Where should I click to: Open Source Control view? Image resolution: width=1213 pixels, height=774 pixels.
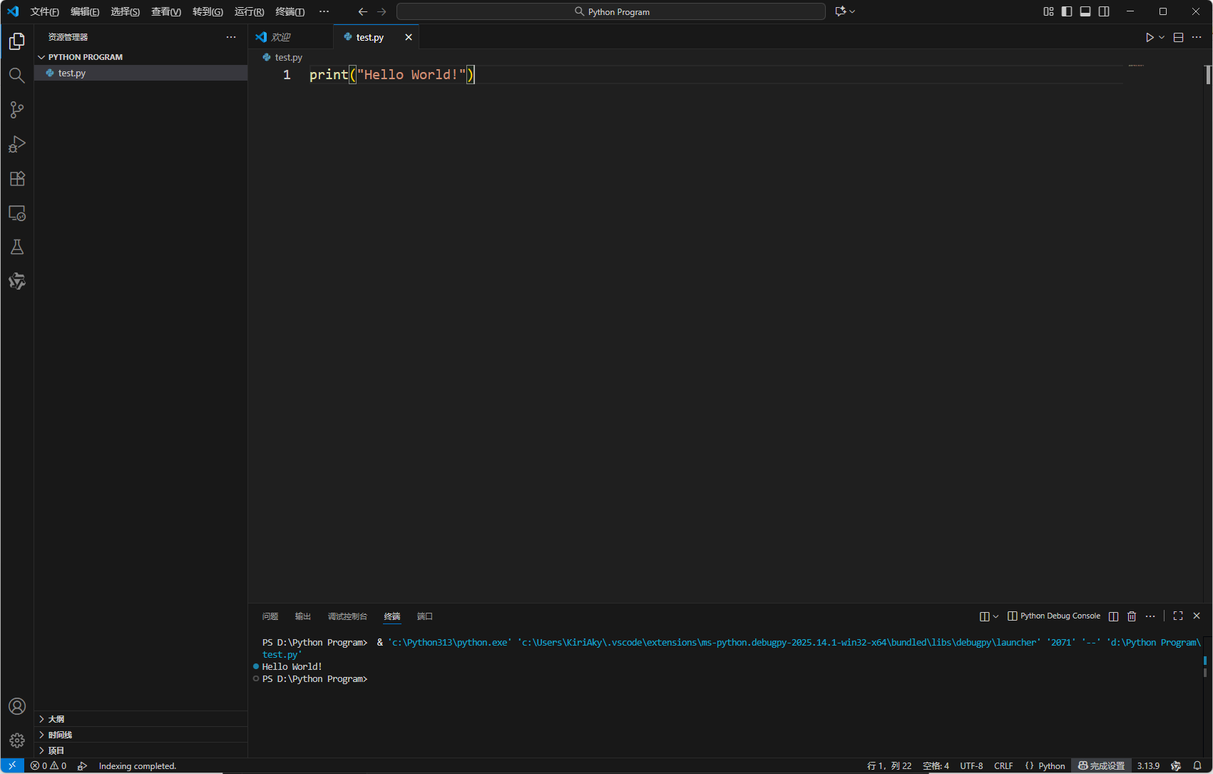[17, 110]
